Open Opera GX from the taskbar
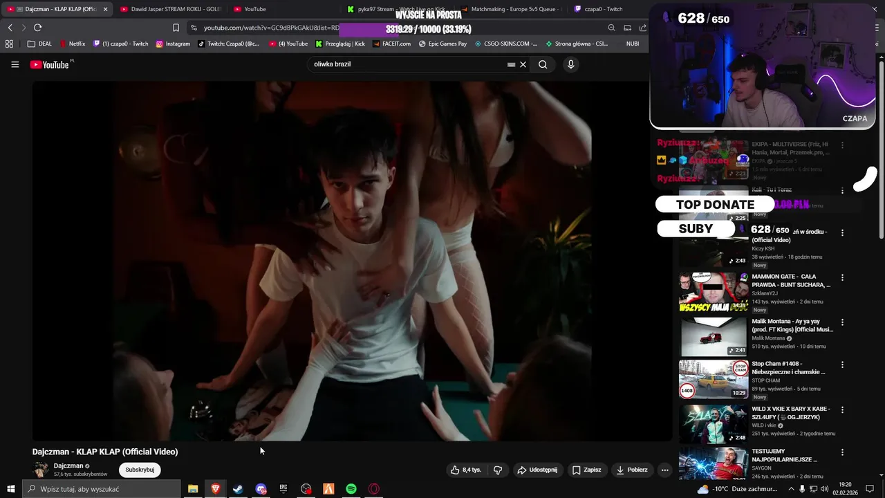Screen dimensions: 885x498 point(373,489)
